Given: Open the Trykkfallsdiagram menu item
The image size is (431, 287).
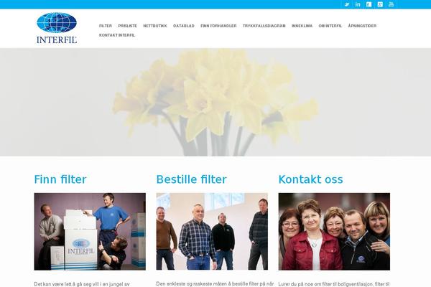Looking at the screenshot, I should [x=264, y=26].
